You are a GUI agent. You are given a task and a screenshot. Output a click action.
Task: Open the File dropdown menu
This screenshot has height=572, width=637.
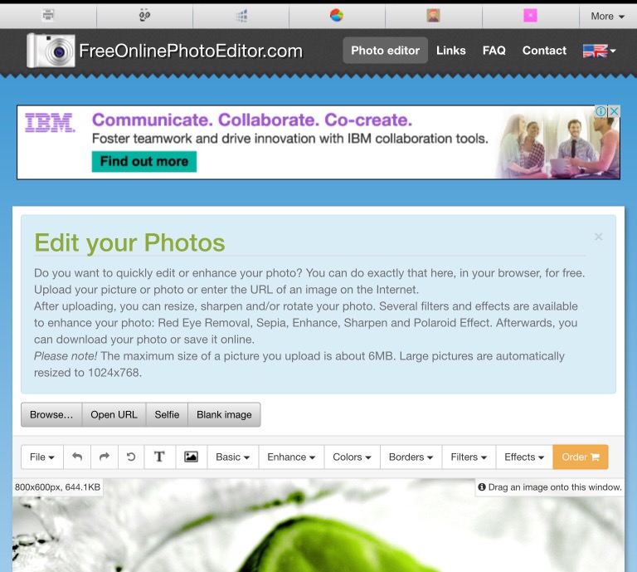coord(42,457)
